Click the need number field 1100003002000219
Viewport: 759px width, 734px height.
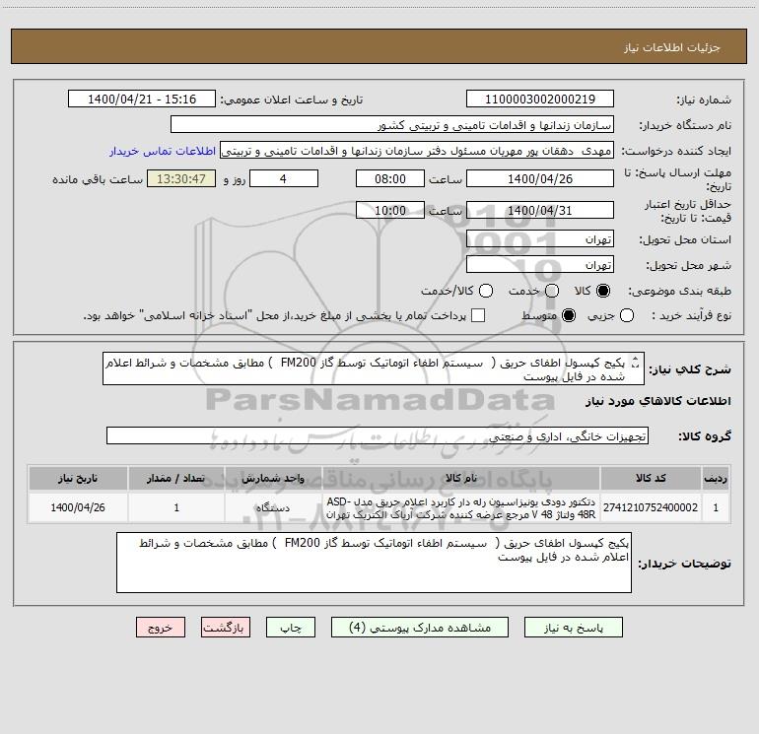point(540,99)
